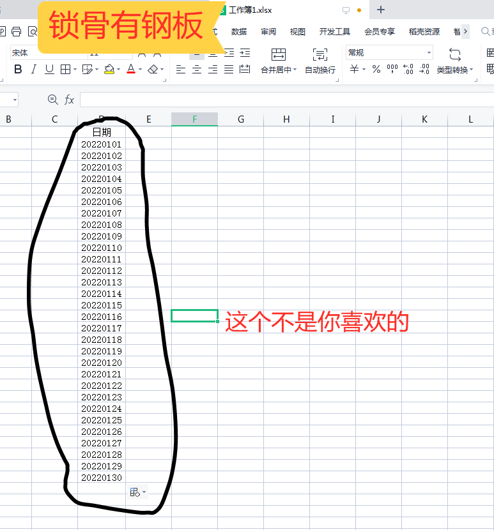Select the cell containing 20220115
494x530 pixels.
[102, 305]
